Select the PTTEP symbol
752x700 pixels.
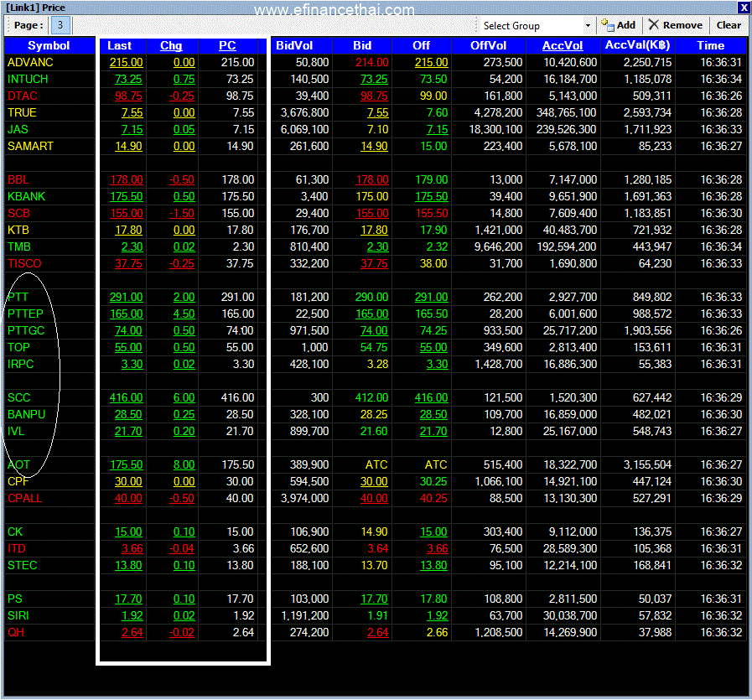[x=25, y=314]
